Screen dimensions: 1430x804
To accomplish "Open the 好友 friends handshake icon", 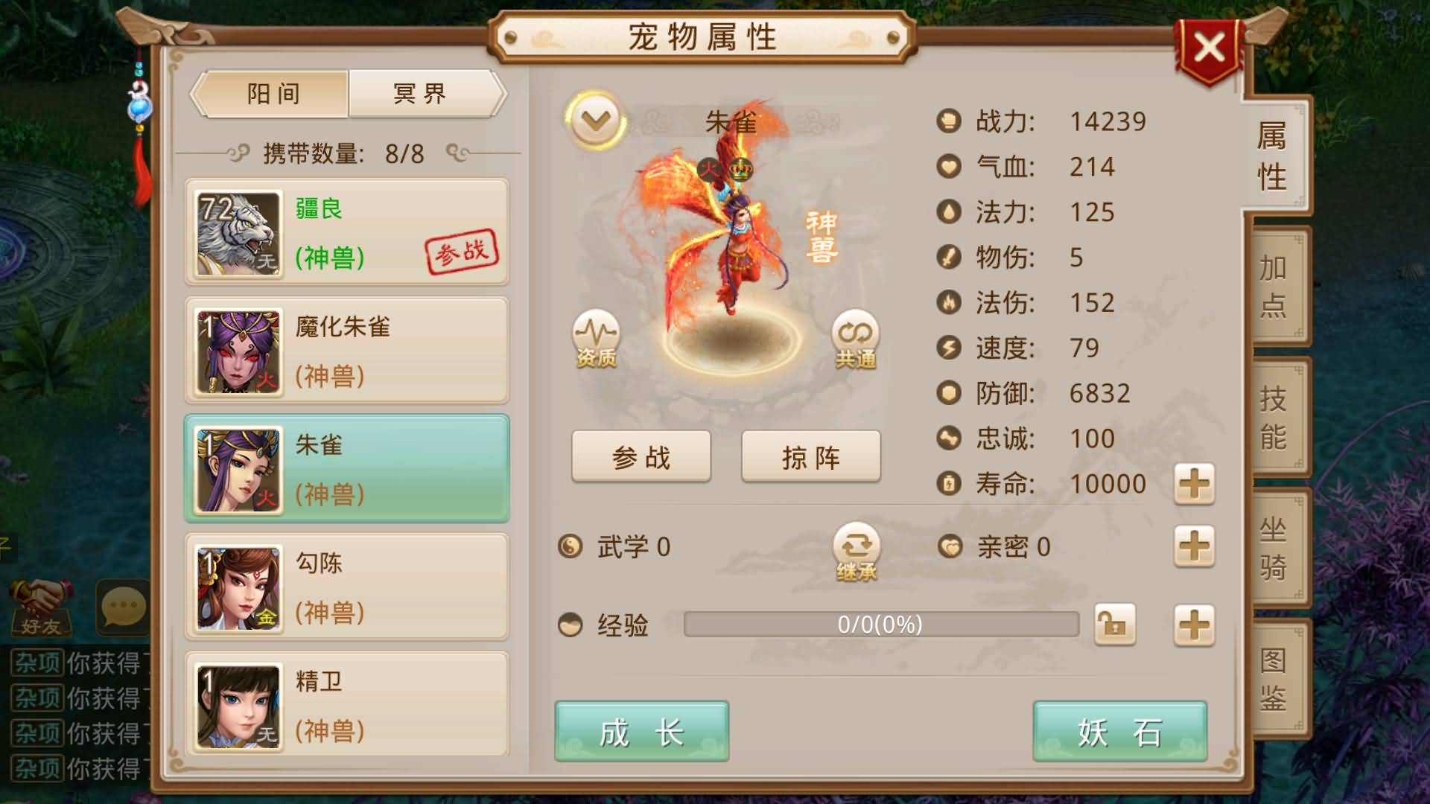I will pos(42,607).
